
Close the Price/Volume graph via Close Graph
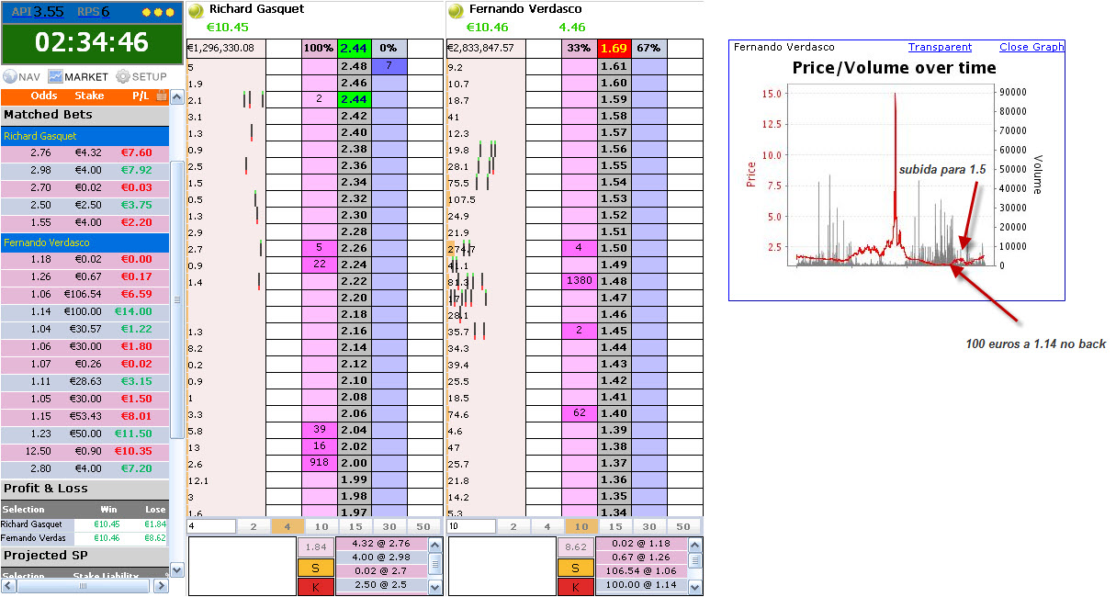coord(1031,47)
